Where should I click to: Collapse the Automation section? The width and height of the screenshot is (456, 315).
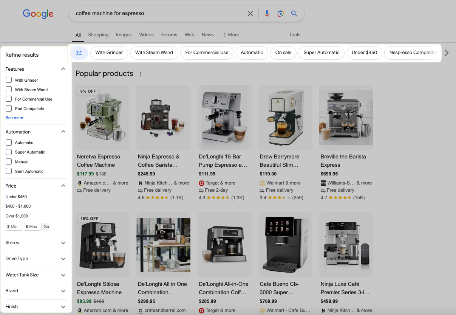[63, 132]
